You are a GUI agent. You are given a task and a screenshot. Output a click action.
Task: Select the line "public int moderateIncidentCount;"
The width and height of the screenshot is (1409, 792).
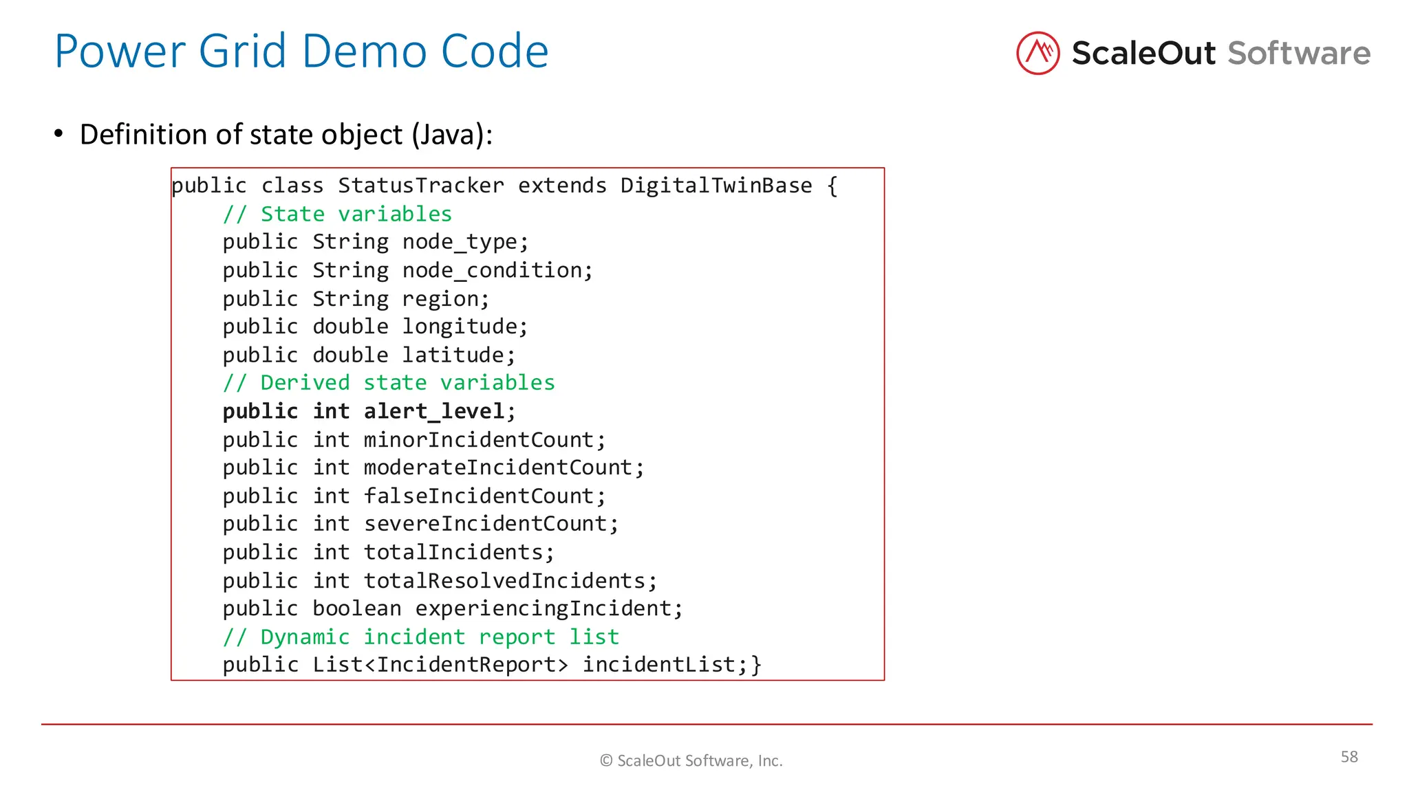(433, 468)
